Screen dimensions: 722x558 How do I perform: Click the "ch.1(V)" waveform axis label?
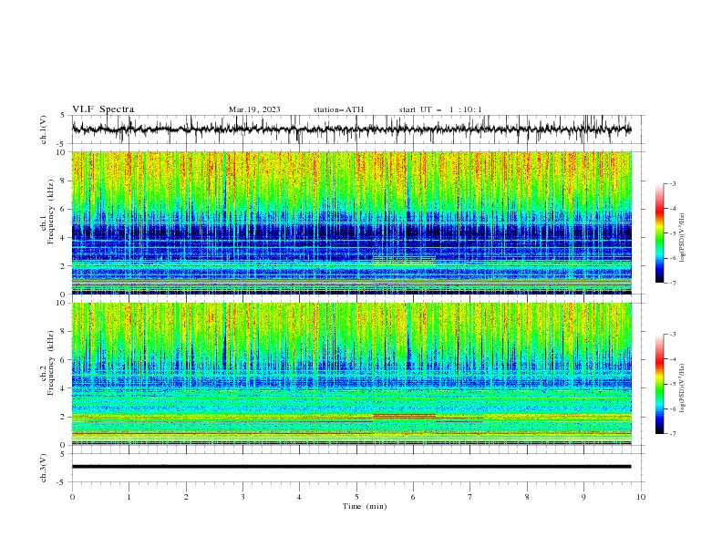44,129
